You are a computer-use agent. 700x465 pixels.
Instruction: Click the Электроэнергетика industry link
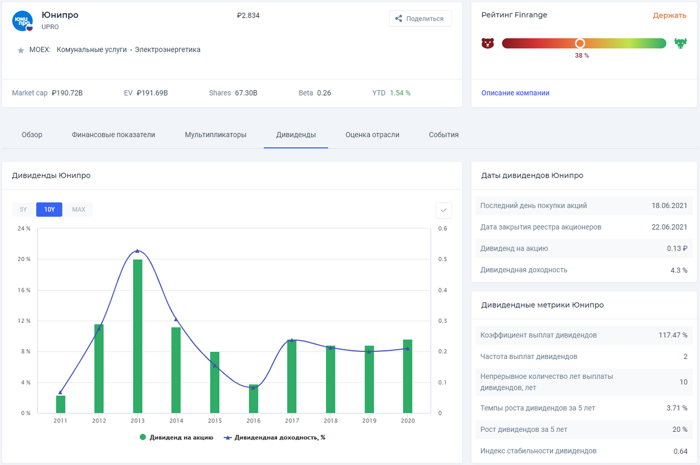coord(167,50)
